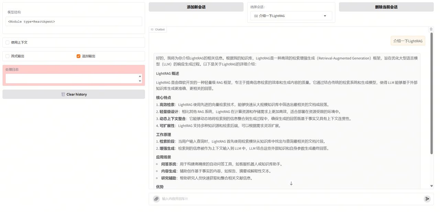Click the 删除当前会话 button
This screenshot has width=440, height=212.
click(386, 7)
